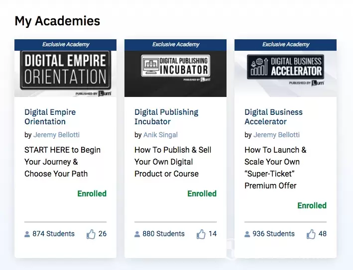Click the 874 Students count
Image resolution: width=353 pixels, height=270 pixels.
53,234
